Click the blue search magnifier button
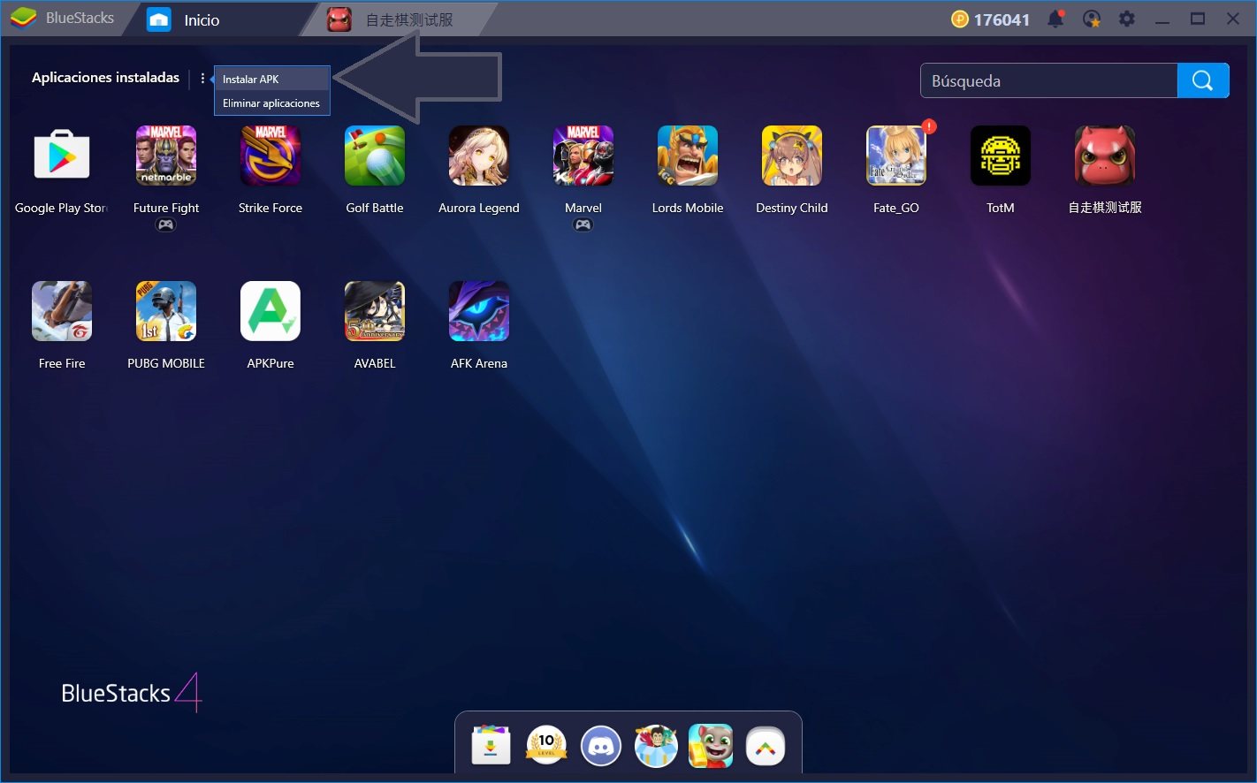Image resolution: width=1257 pixels, height=783 pixels. point(1203,80)
